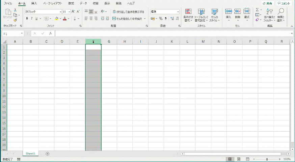Click the AutoSum sigma icon
The width and height of the screenshot is (295, 162).
[x=257, y=10]
